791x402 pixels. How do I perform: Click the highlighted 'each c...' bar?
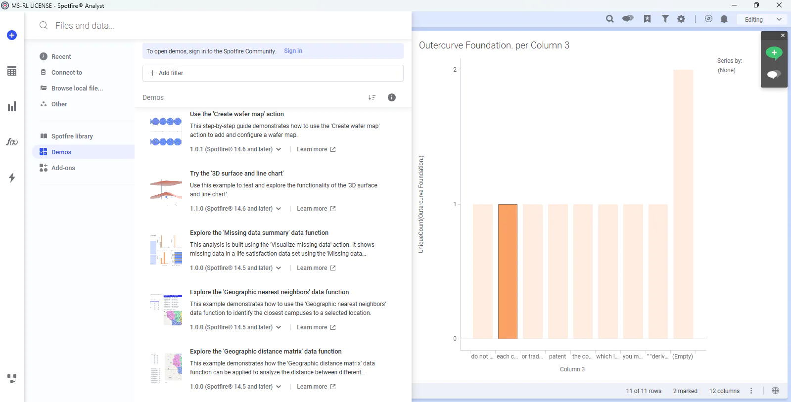[508, 271]
